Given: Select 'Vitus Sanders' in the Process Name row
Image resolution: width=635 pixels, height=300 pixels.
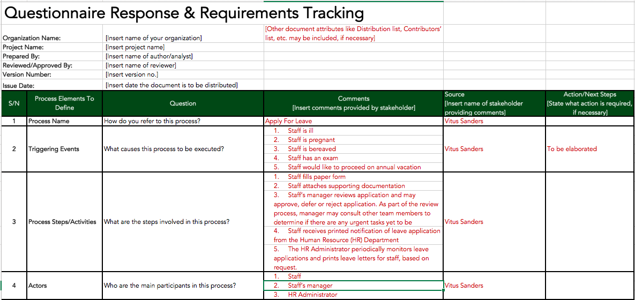Looking at the screenshot, I should click(x=495, y=121).
